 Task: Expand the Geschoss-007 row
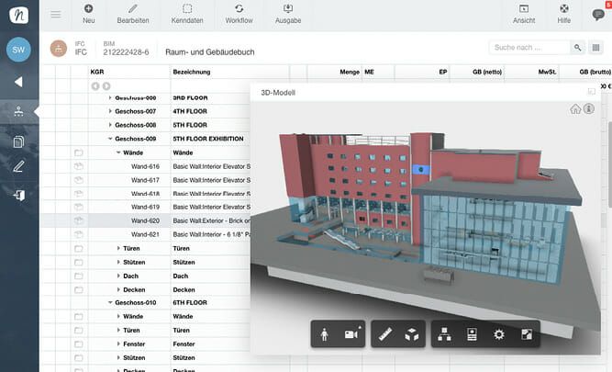point(110,111)
